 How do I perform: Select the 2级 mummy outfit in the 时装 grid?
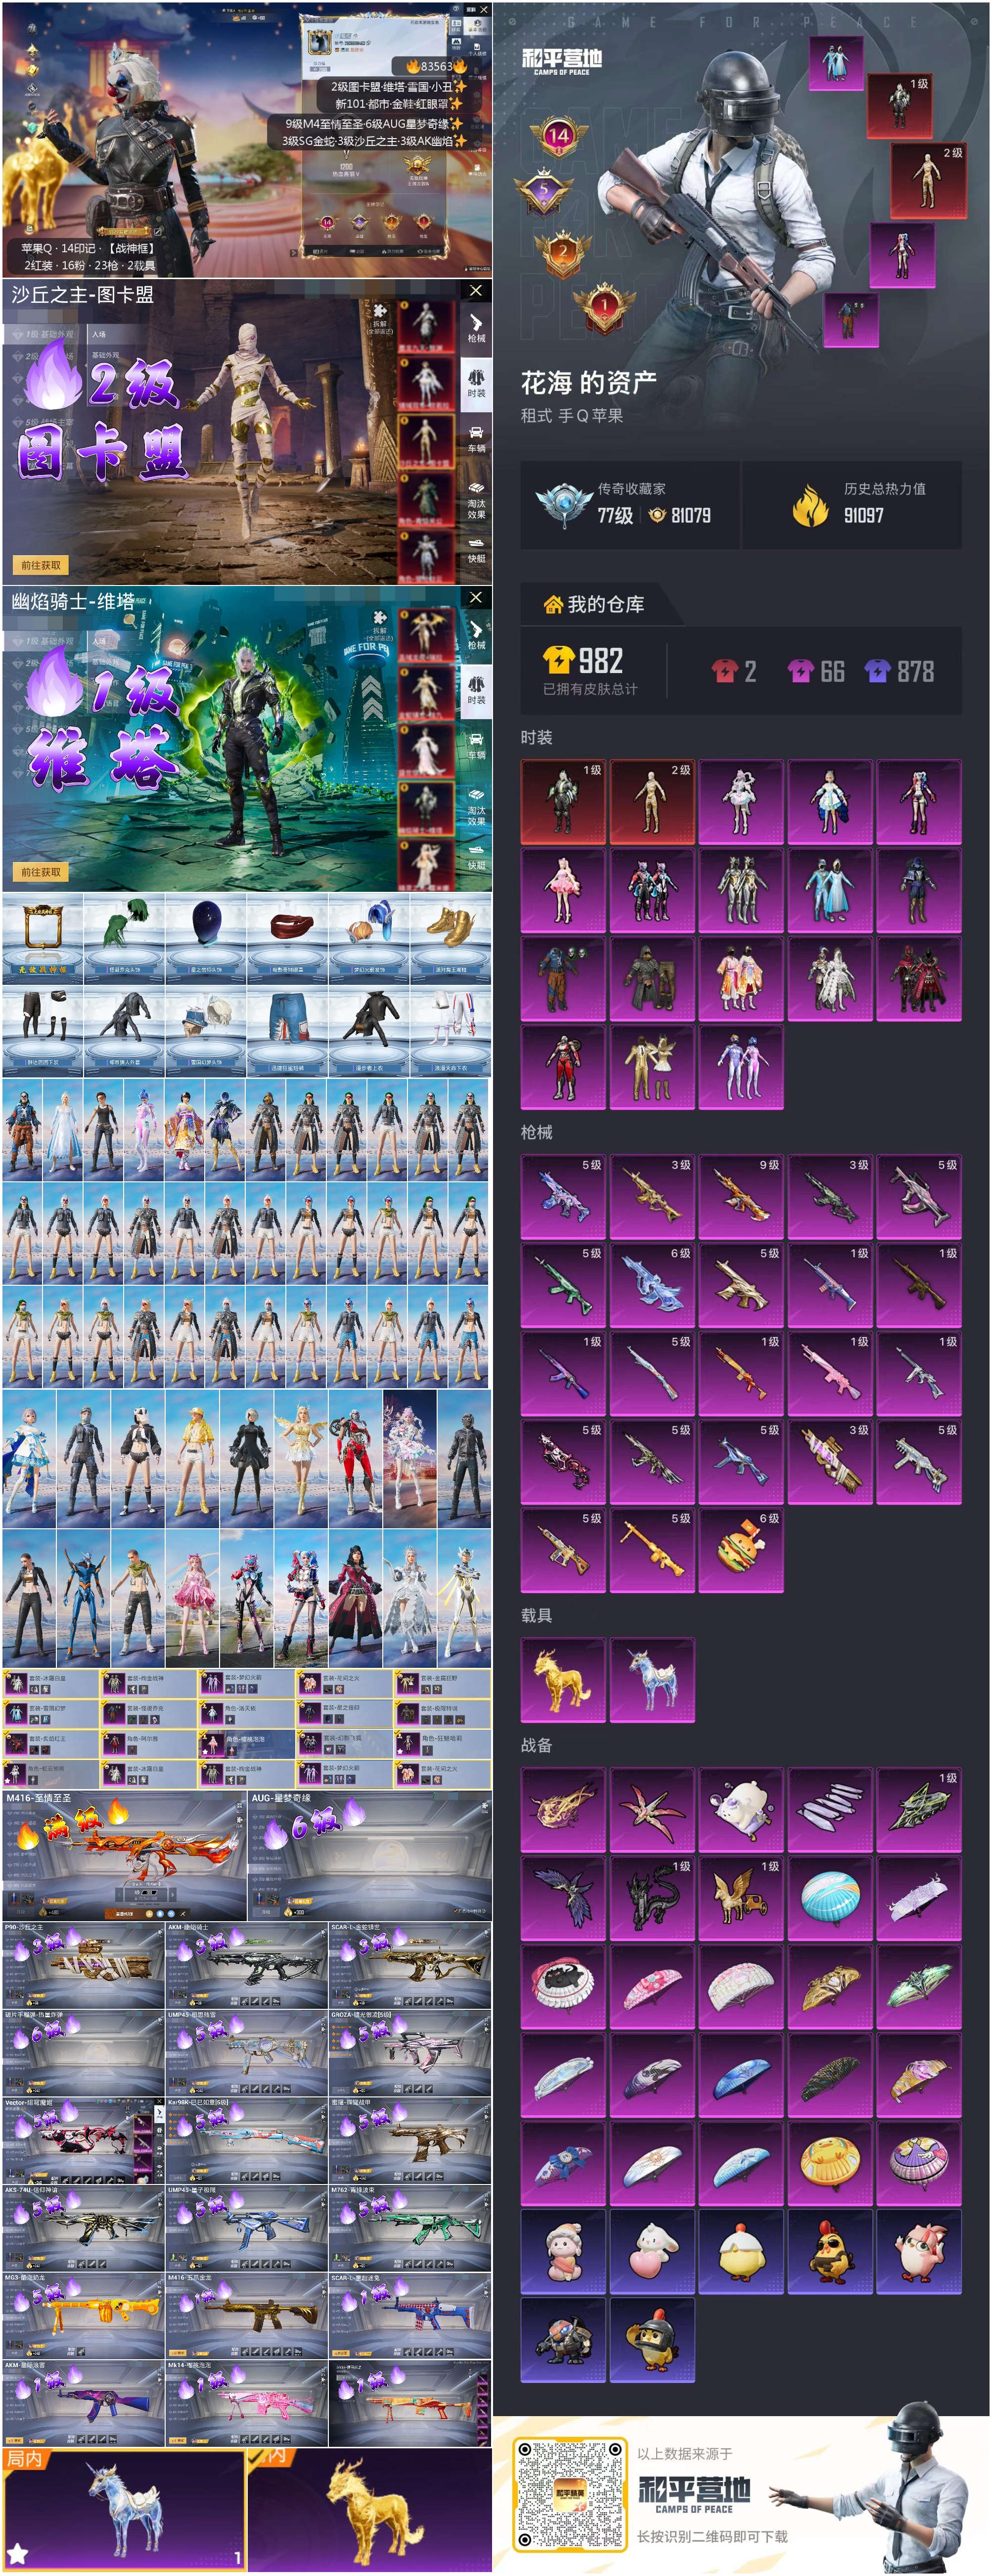pyautogui.click(x=651, y=802)
